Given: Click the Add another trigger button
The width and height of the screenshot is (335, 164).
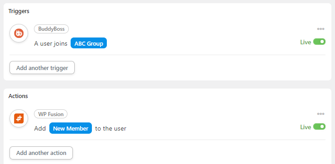Looking at the screenshot, I should click(x=42, y=68).
